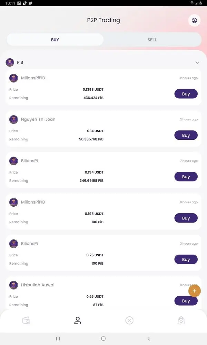
Task: Open the wallet tab icon
Action: click(26, 321)
